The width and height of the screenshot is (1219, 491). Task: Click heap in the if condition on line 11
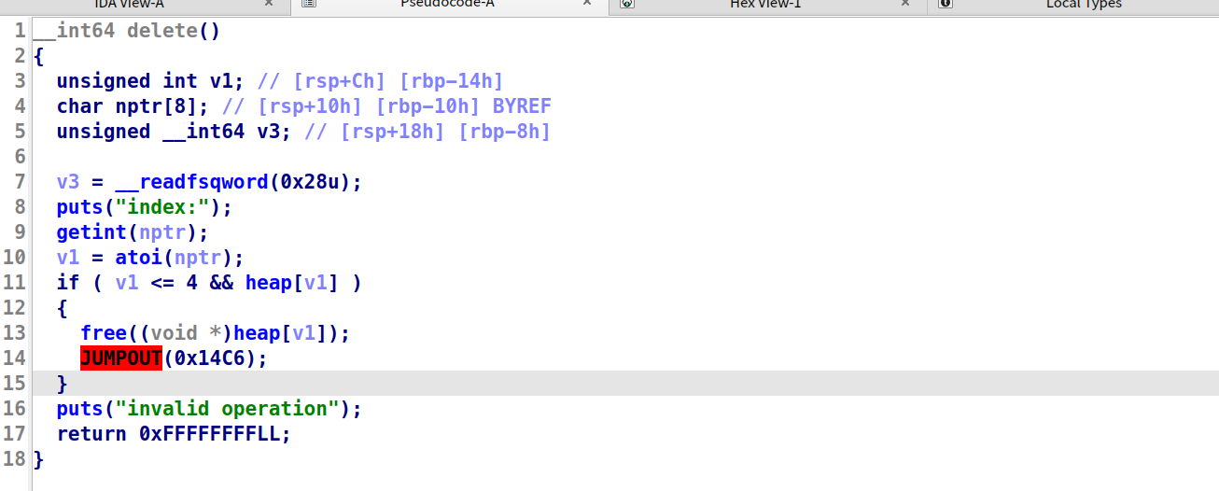click(268, 283)
